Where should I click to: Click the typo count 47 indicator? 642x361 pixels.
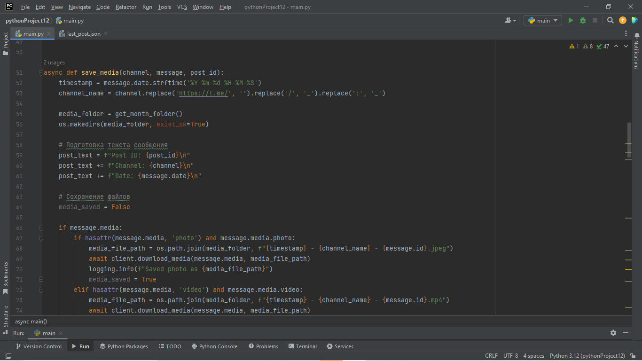point(603,46)
